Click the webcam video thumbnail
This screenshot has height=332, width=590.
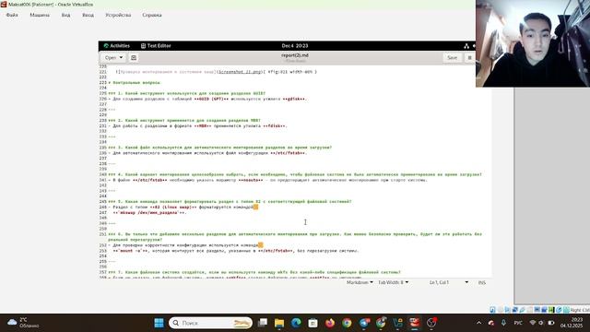(533, 43)
